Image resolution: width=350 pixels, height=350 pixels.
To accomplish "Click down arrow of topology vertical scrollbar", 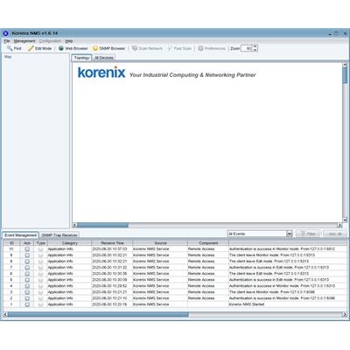I will pos(345,220).
